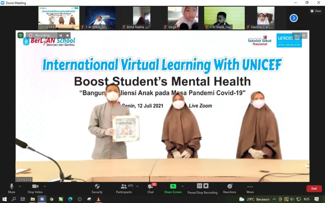Click the green encryption shield icon
325x203 pixels.
pyautogui.click(x=21, y=35)
